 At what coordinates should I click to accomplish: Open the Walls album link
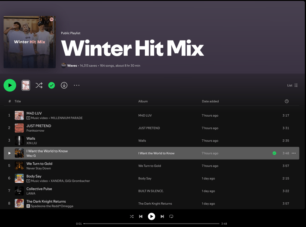[x=142, y=141]
